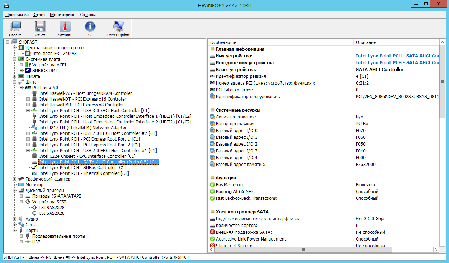
Task: Open the Мониторинг menu
Action: pyautogui.click(x=62, y=15)
